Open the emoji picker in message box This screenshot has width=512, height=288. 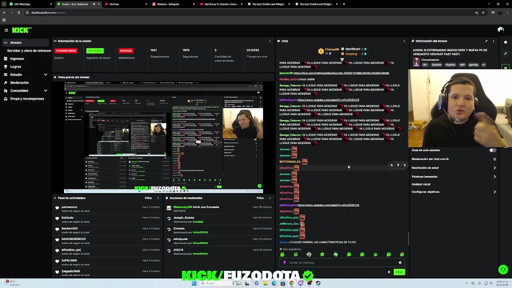(x=400, y=263)
